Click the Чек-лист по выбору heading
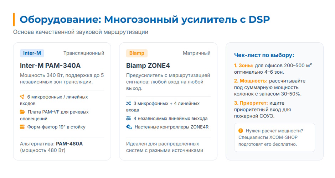The height and width of the screenshot is (178, 335). tap(264, 55)
